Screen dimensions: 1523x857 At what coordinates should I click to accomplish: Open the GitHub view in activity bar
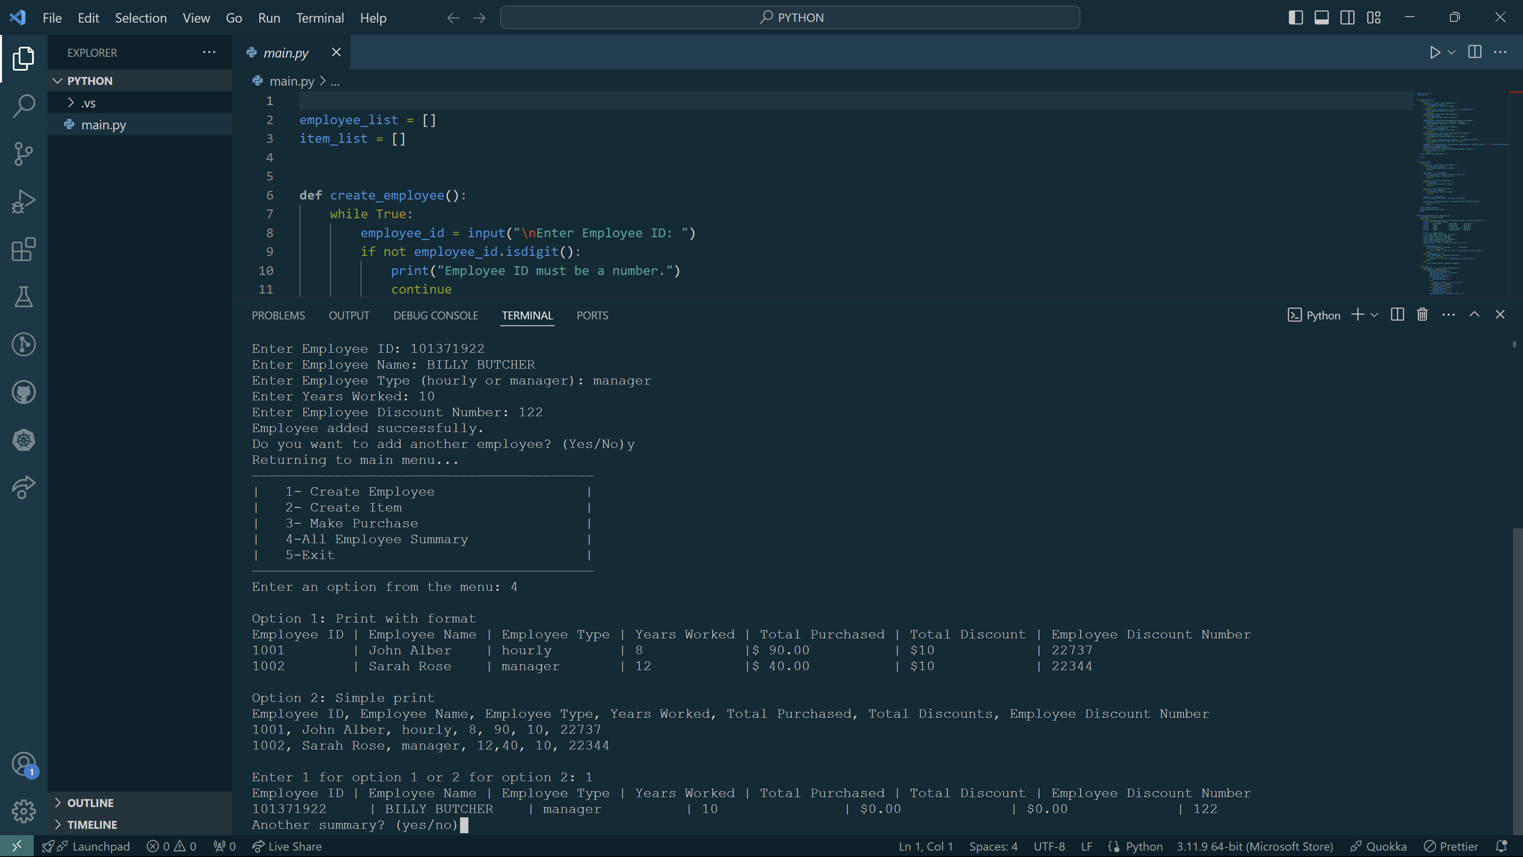[24, 392]
